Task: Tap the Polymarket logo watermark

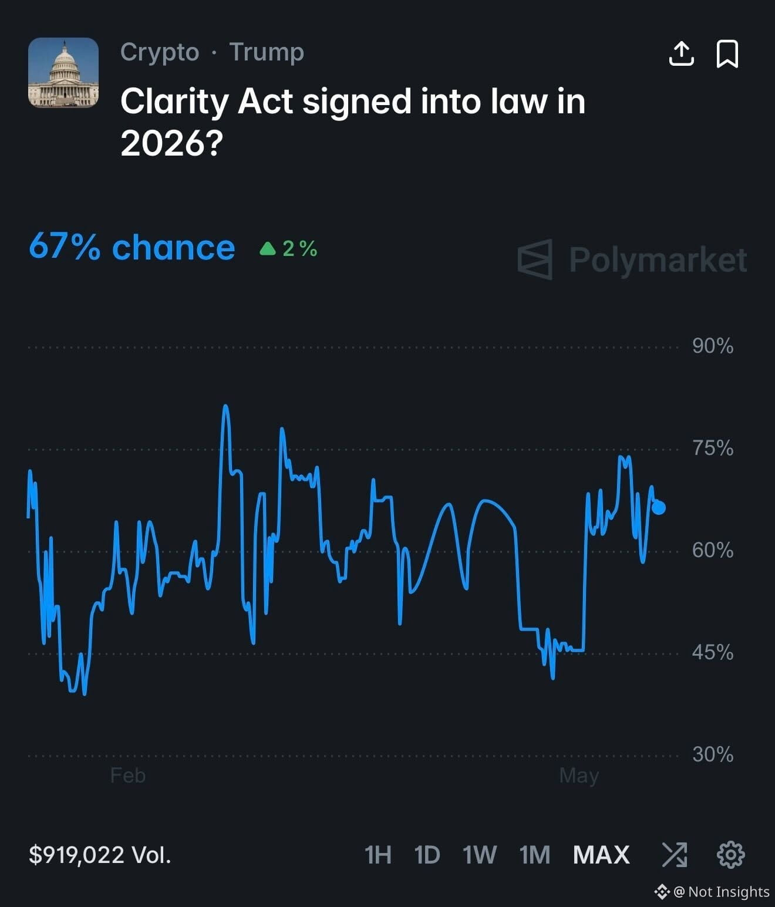Action: [x=632, y=259]
